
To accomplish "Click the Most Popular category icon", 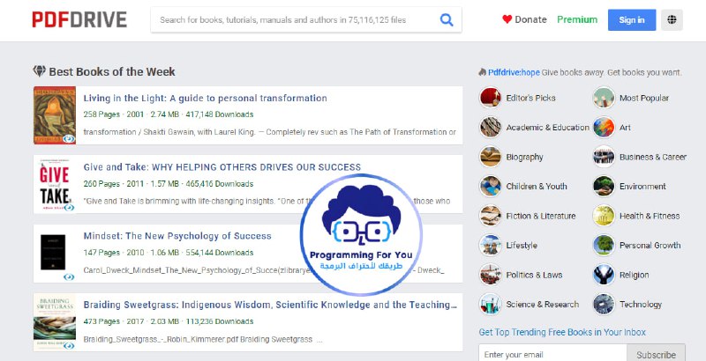I will [604, 98].
